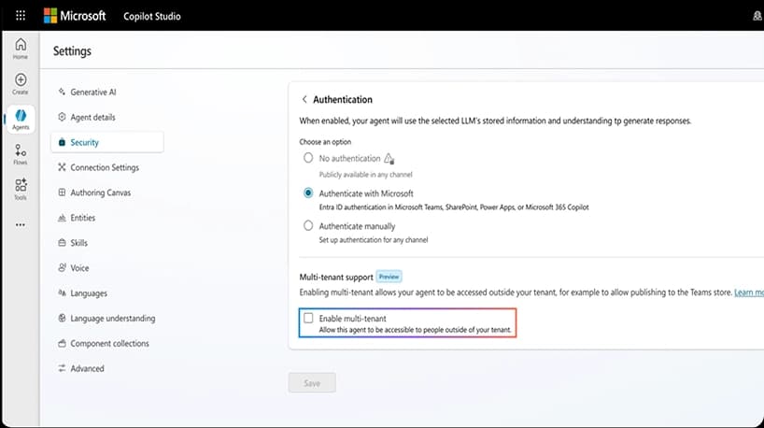
Task: Open Flows in the left rail
Action: click(x=21, y=154)
